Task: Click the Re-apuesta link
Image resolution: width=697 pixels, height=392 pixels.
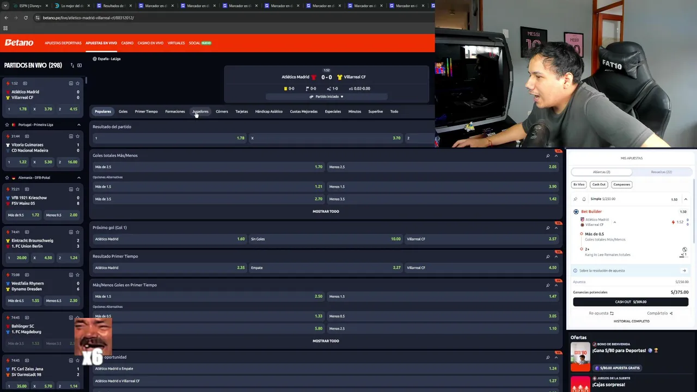Action: point(601,314)
